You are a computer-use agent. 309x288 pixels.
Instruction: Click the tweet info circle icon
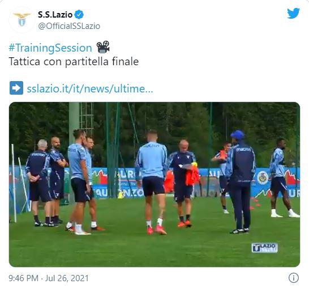[294, 278]
